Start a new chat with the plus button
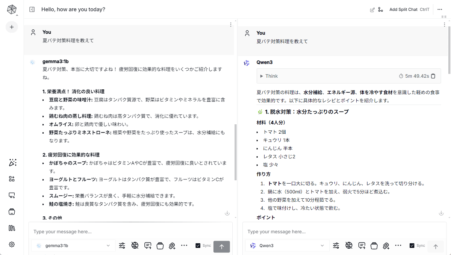Screen dimensions: 451x255 click(x=12, y=27)
